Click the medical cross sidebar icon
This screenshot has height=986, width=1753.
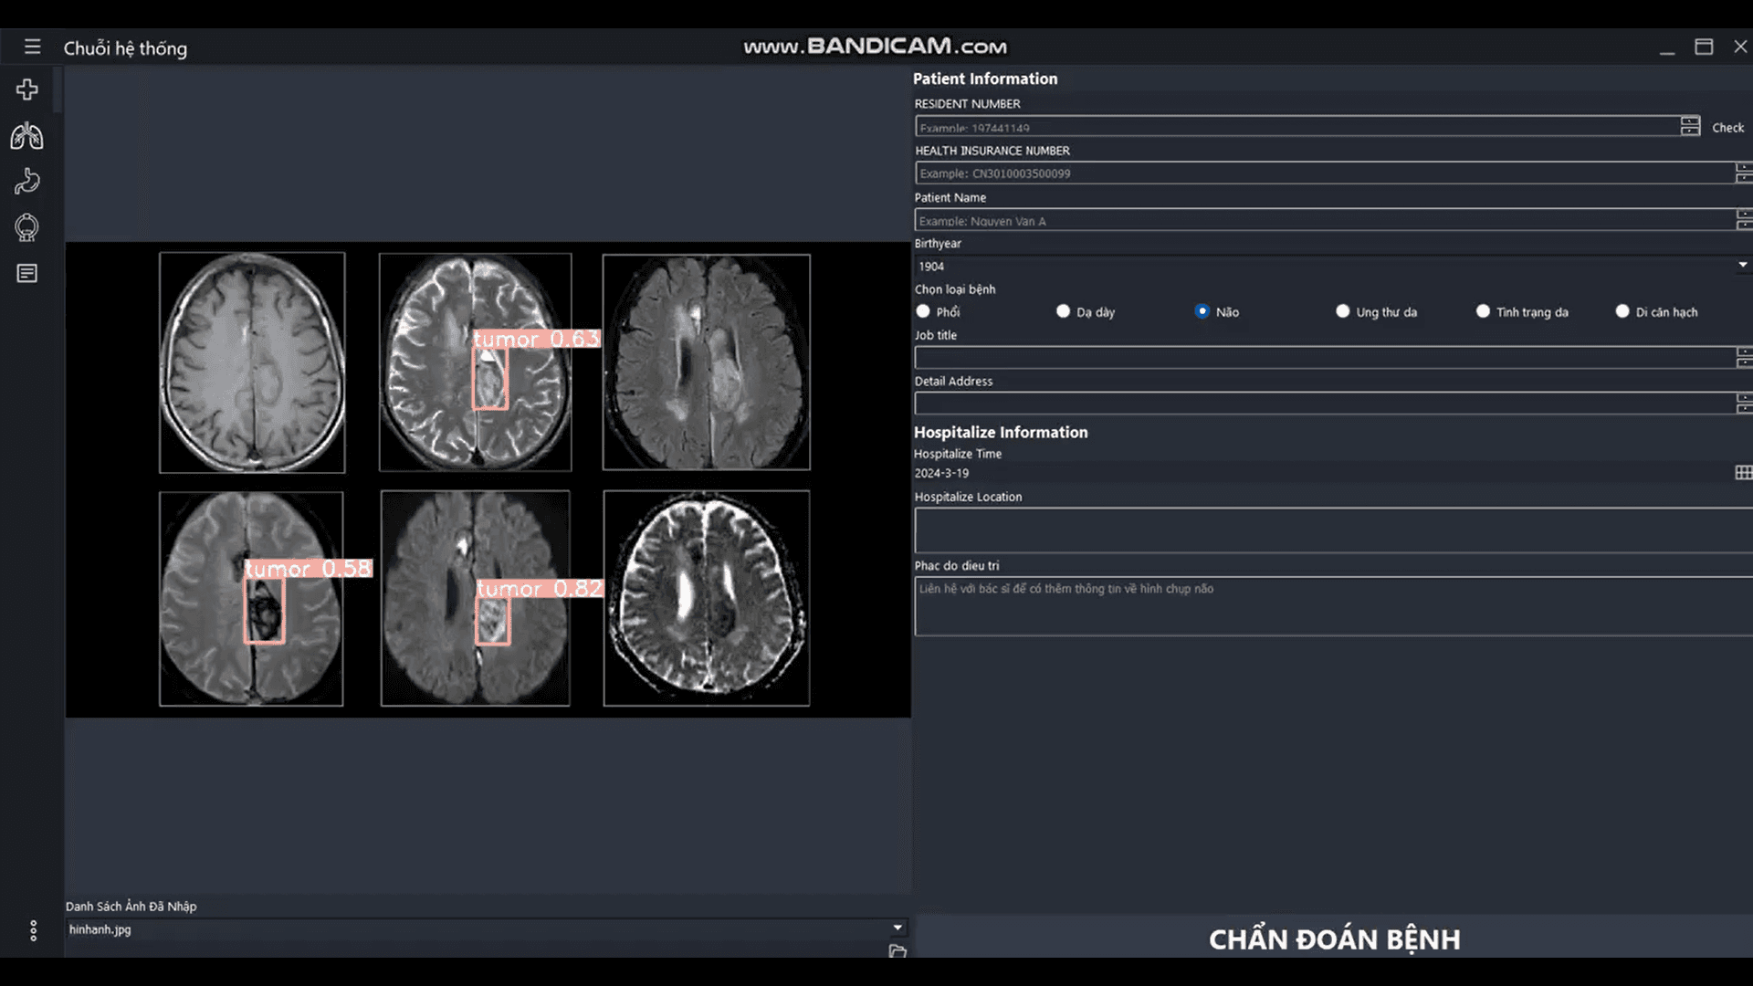click(27, 89)
